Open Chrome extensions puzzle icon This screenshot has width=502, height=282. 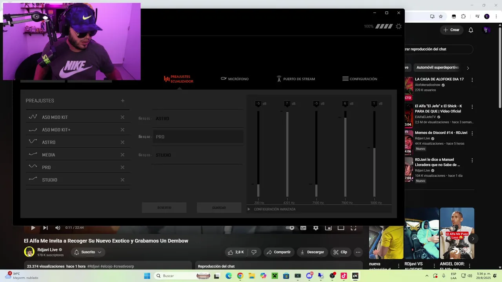coord(464,16)
